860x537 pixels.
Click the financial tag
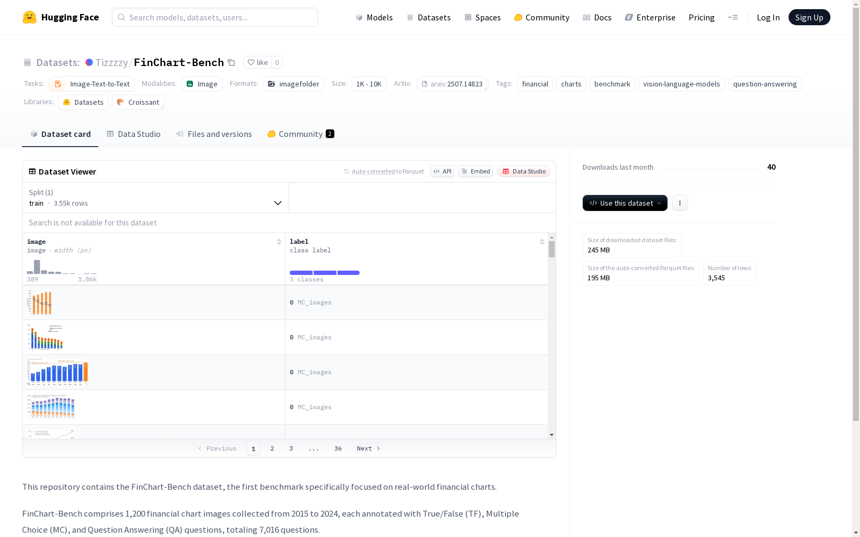[x=535, y=84]
